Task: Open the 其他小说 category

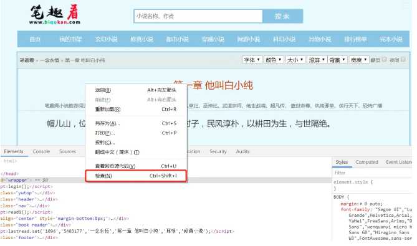Action: pyautogui.click(x=320, y=39)
